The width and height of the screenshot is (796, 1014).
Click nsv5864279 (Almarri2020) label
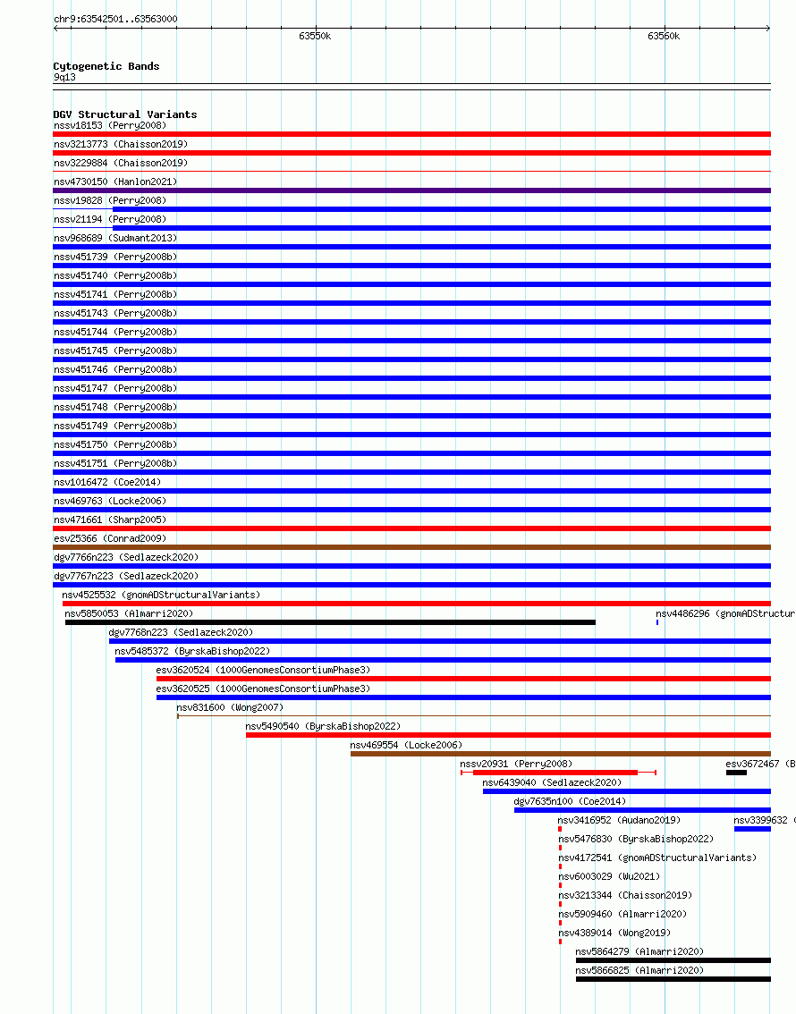(x=639, y=951)
